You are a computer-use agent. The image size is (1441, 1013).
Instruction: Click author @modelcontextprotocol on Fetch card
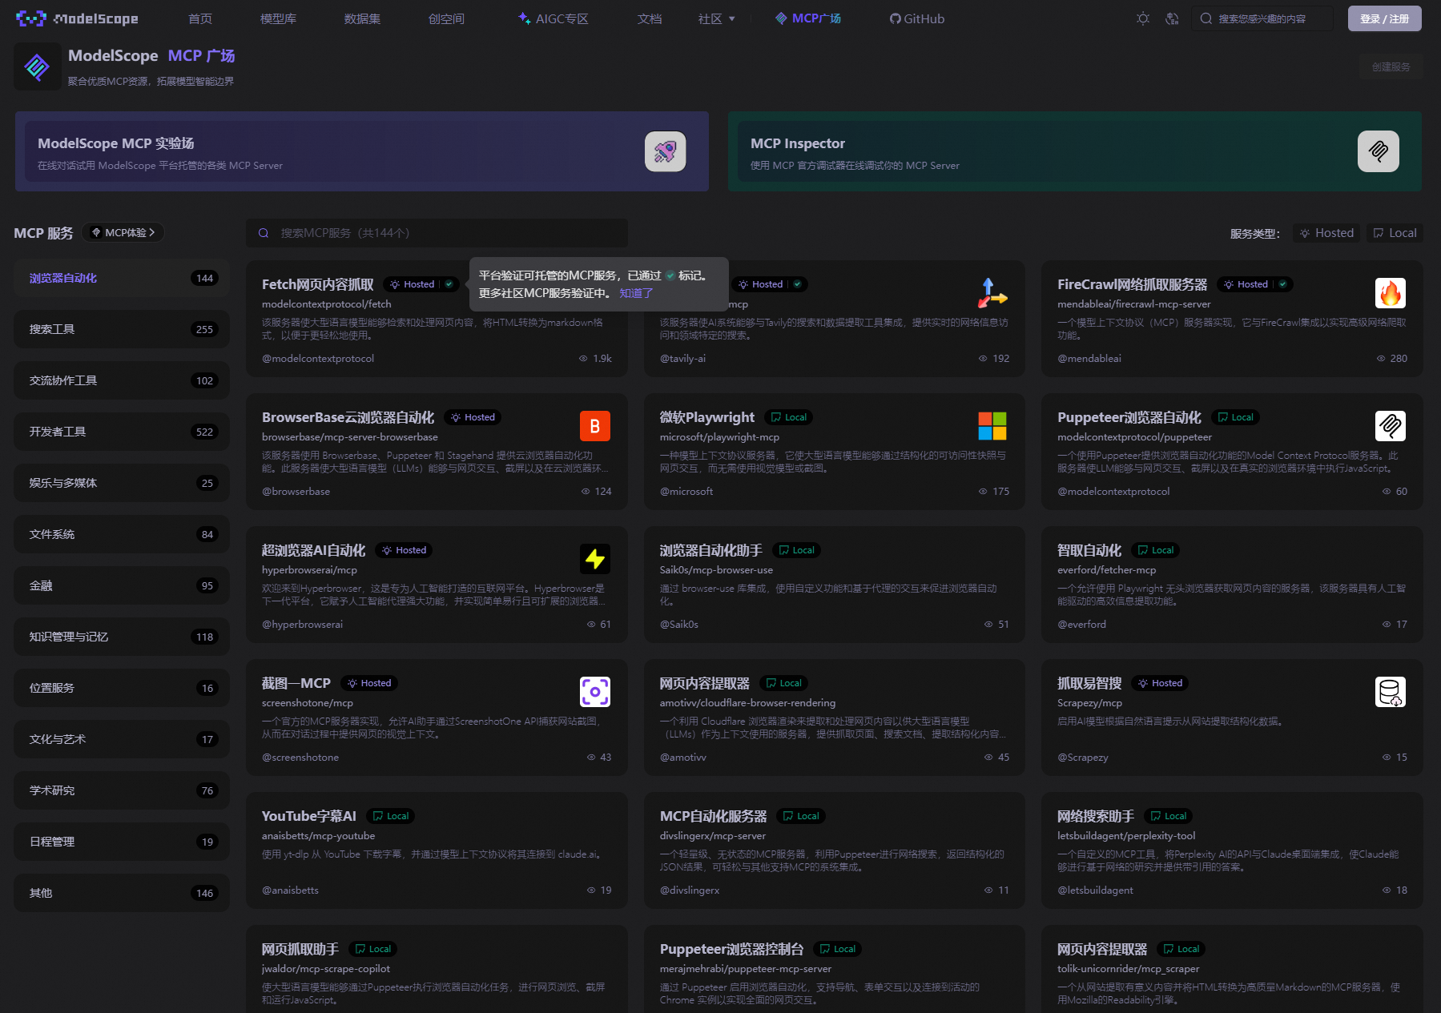coord(318,359)
